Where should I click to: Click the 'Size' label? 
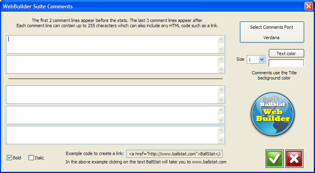[240, 59]
